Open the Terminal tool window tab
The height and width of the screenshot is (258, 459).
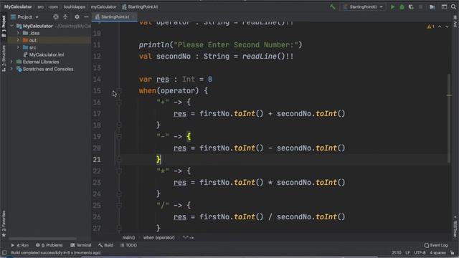click(x=81, y=245)
